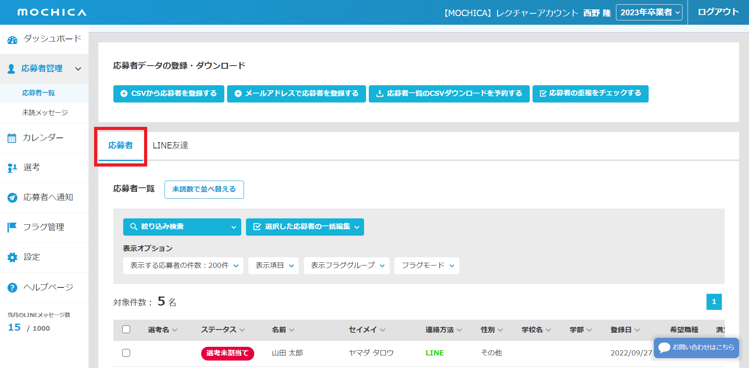Image resolution: width=749 pixels, height=368 pixels.
Task: Toggle the select-all checkbox in table header
Action: (126, 330)
